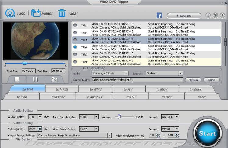The image size is (228, 148).
Task: Click the End Time field
Action: coord(58,71)
